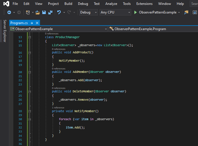Open the Project menu
Viewport: 198px width, 146px height.
click(53, 4)
